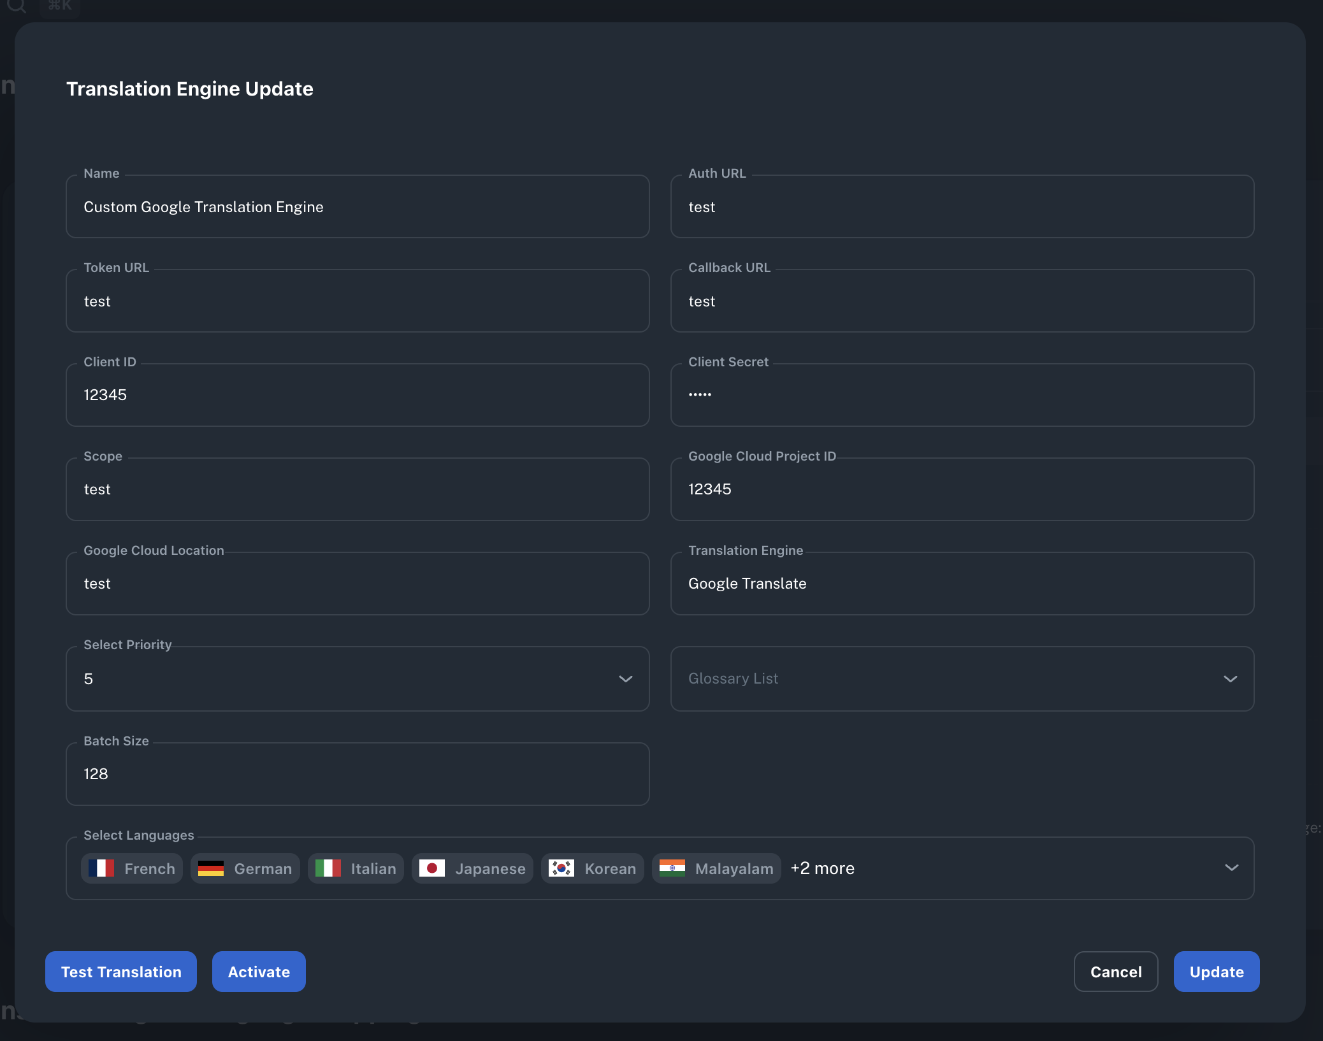The image size is (1323, 1041).
Task: Click the search magnifier icon
Action: (x=16, y=8)
